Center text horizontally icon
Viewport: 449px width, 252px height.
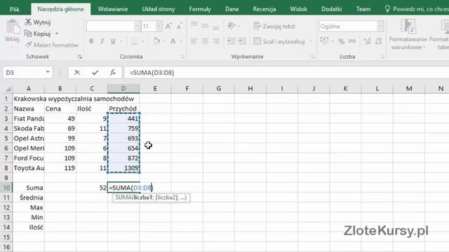coord(205,41)
